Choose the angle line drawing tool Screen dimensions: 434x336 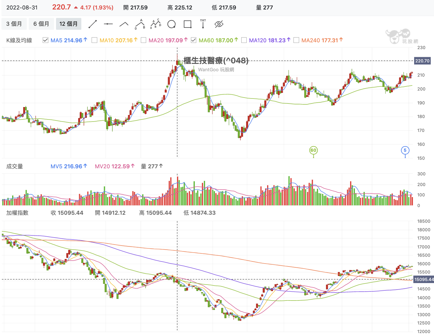point(124,24)
